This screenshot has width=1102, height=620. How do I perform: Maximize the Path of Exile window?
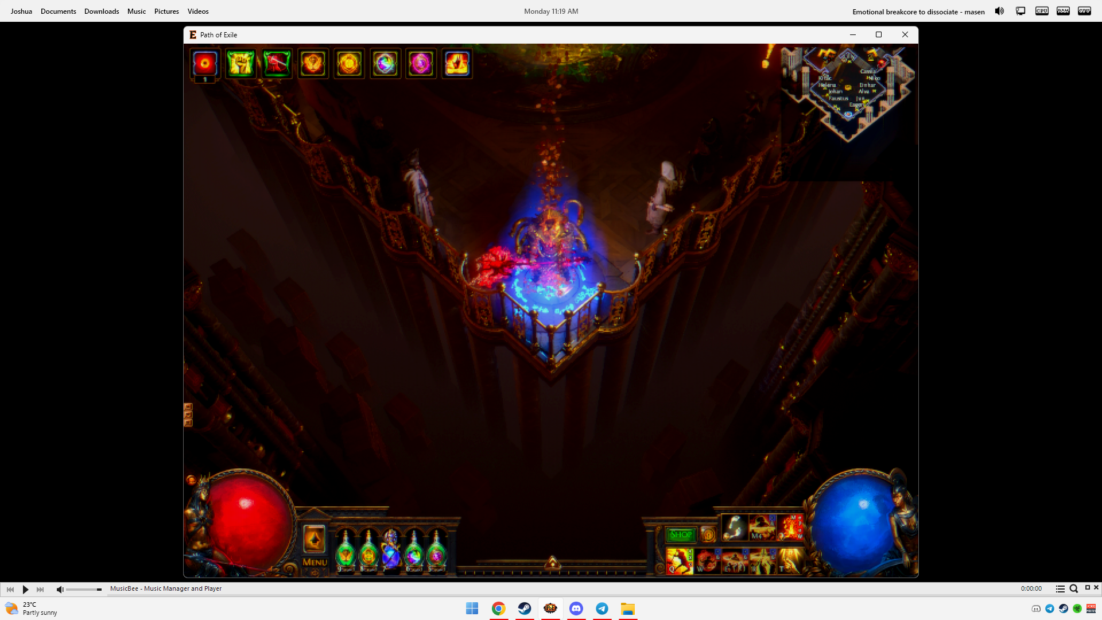[x=879, y=34]
